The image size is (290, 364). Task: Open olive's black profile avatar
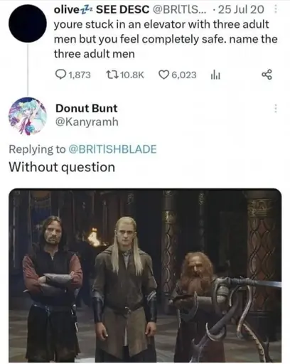click(28, 23)
